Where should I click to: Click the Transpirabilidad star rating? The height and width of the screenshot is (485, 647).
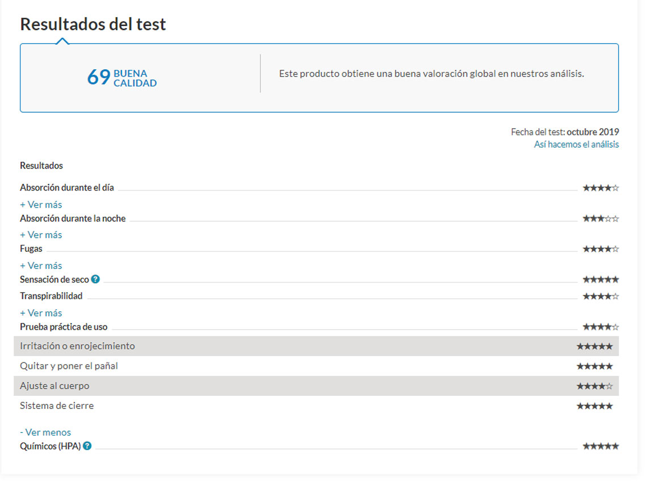[600, 296]
